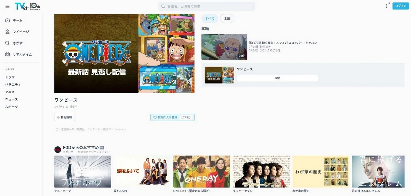Click the heart icon on favorite button
The width and height of the screenshot is (411, 196).
(x=154, y=118)
